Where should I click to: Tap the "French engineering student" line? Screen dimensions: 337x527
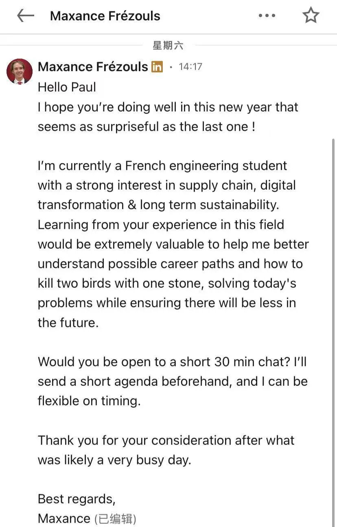click(162, 166)
